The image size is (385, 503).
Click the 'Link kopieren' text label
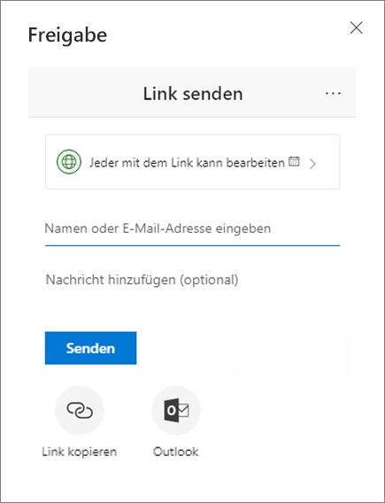pos(79,452)
